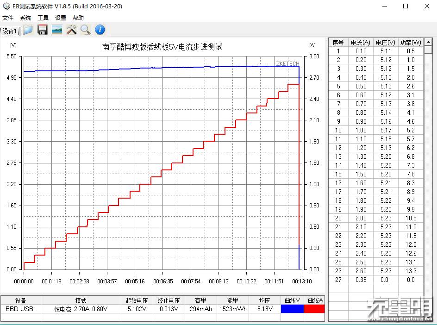Click the 10.5 power cell in row 20

point(411,218)
